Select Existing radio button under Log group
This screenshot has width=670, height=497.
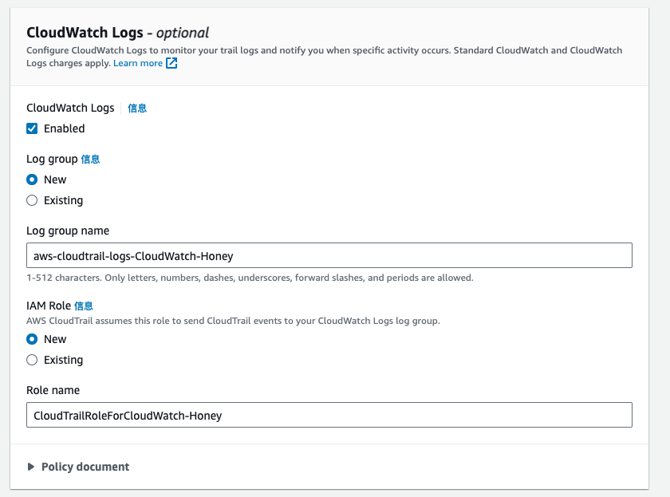tap(32, 200)
